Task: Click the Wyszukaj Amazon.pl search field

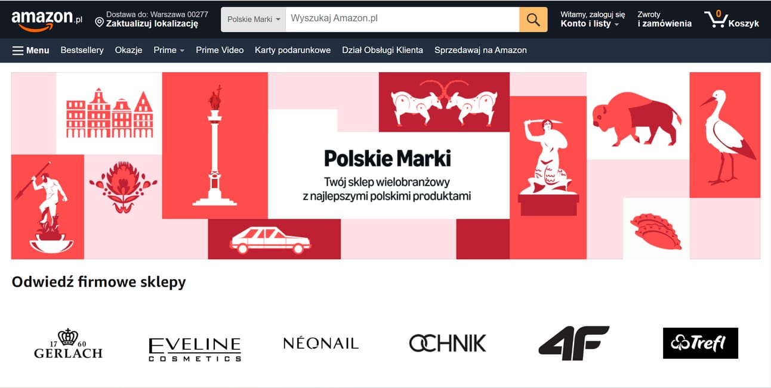Action: pos(402,20)
